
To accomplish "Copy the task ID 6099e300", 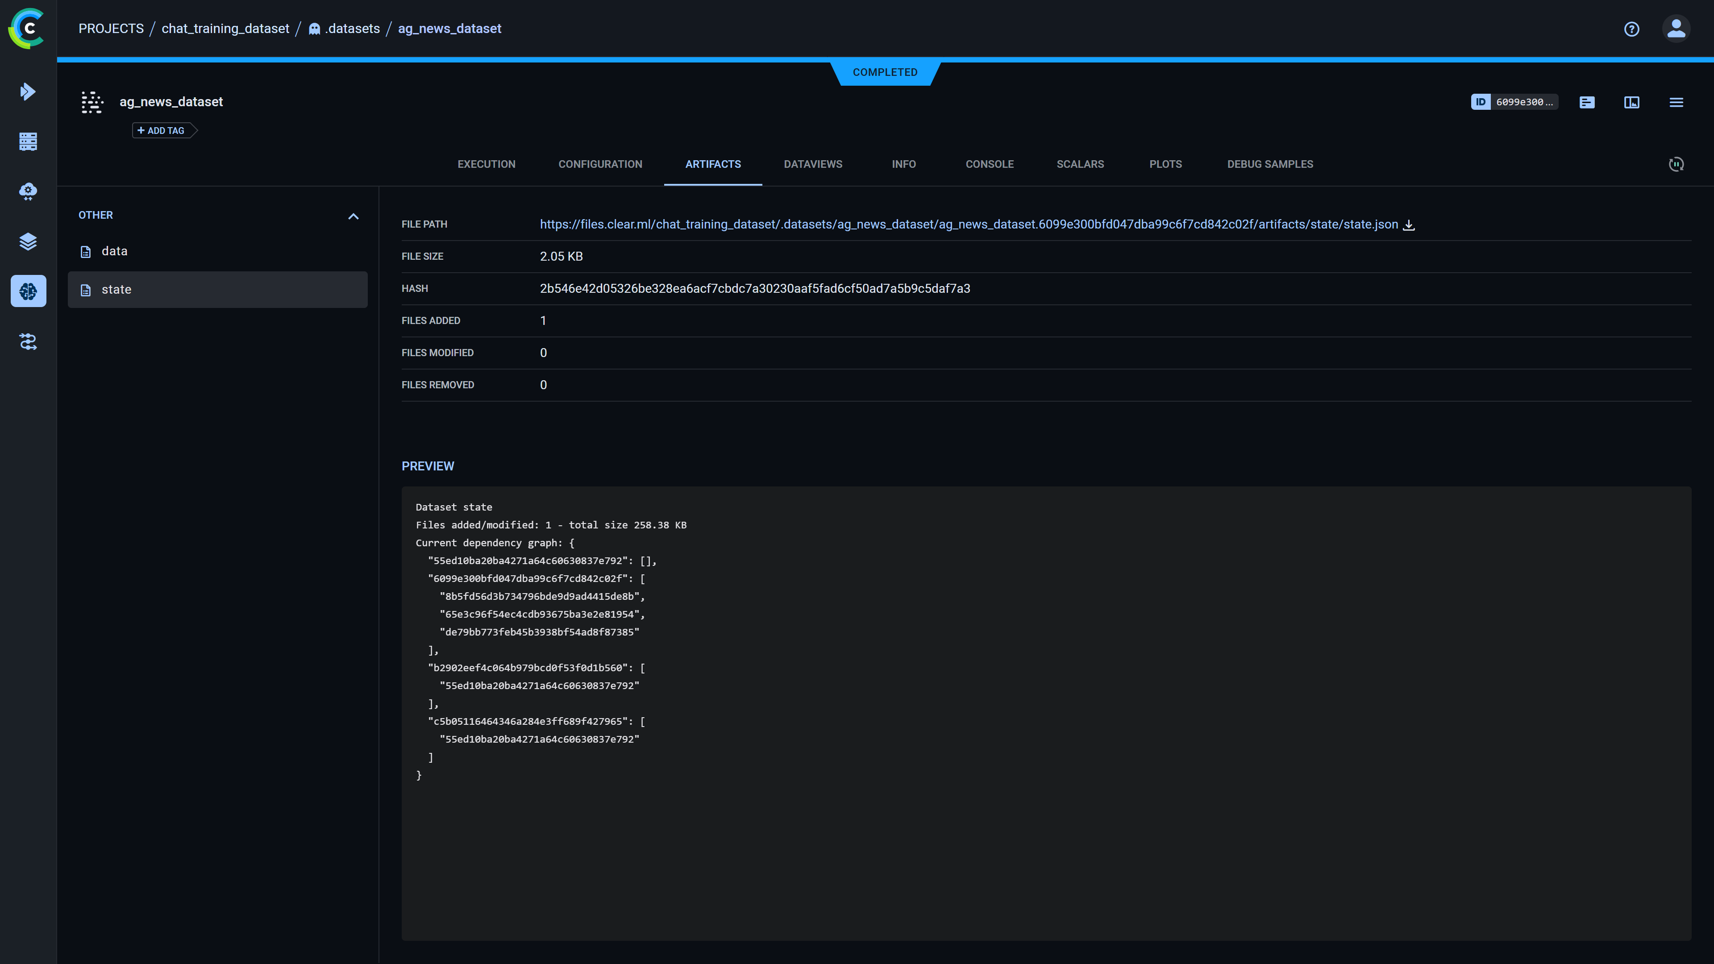I will pos(1514,102).
